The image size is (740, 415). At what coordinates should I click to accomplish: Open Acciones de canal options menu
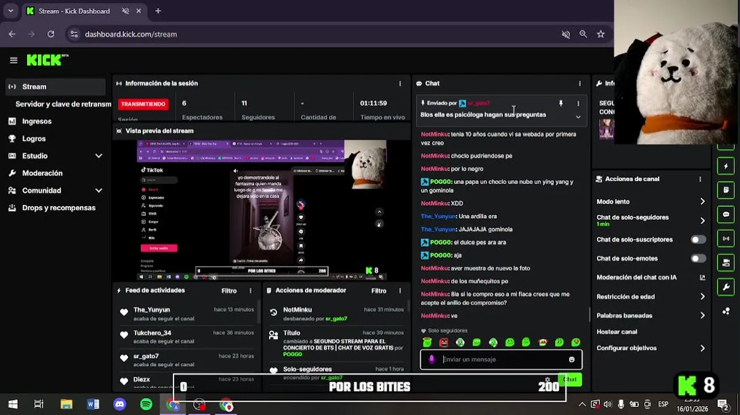click(700, 179)
